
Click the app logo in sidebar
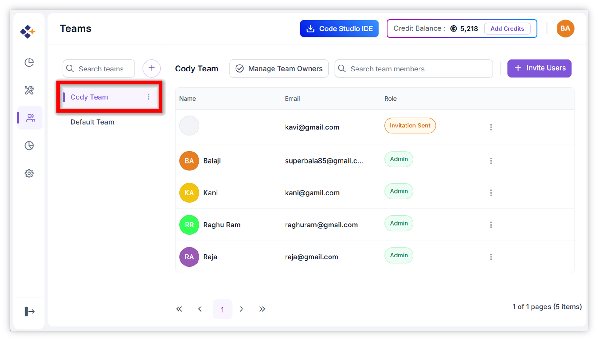pos(28,32)
